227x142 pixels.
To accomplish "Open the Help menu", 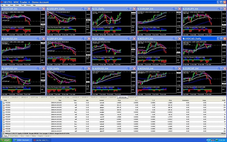I will pos(34,5).
